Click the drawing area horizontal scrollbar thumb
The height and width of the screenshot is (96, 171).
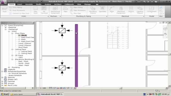(121, 88)
